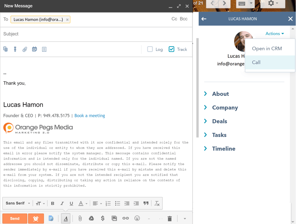The image size is (296, 224).
Task: Select Call from the Actions menu
Action: tap(256, 62)
